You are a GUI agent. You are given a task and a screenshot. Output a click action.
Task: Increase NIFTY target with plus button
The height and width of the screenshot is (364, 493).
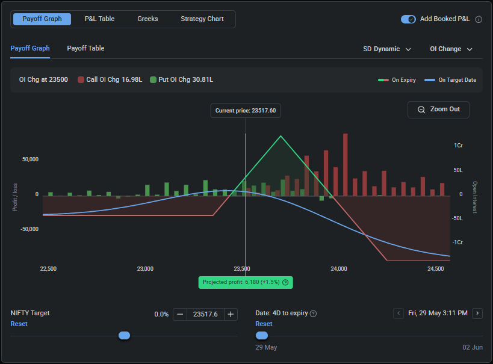(231, 314)
